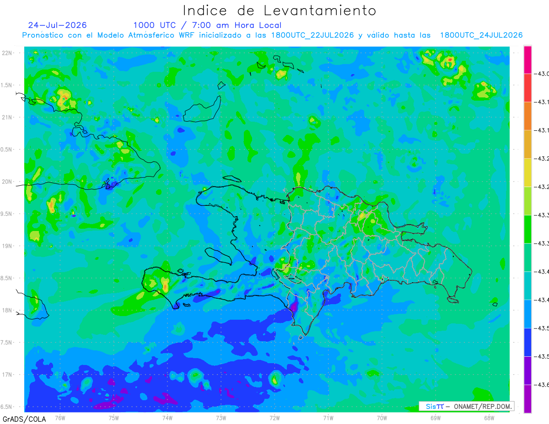Click the '0.5N' latitude label
The height and width of the screenshot is (424, 549).
(x=6, y=150)
